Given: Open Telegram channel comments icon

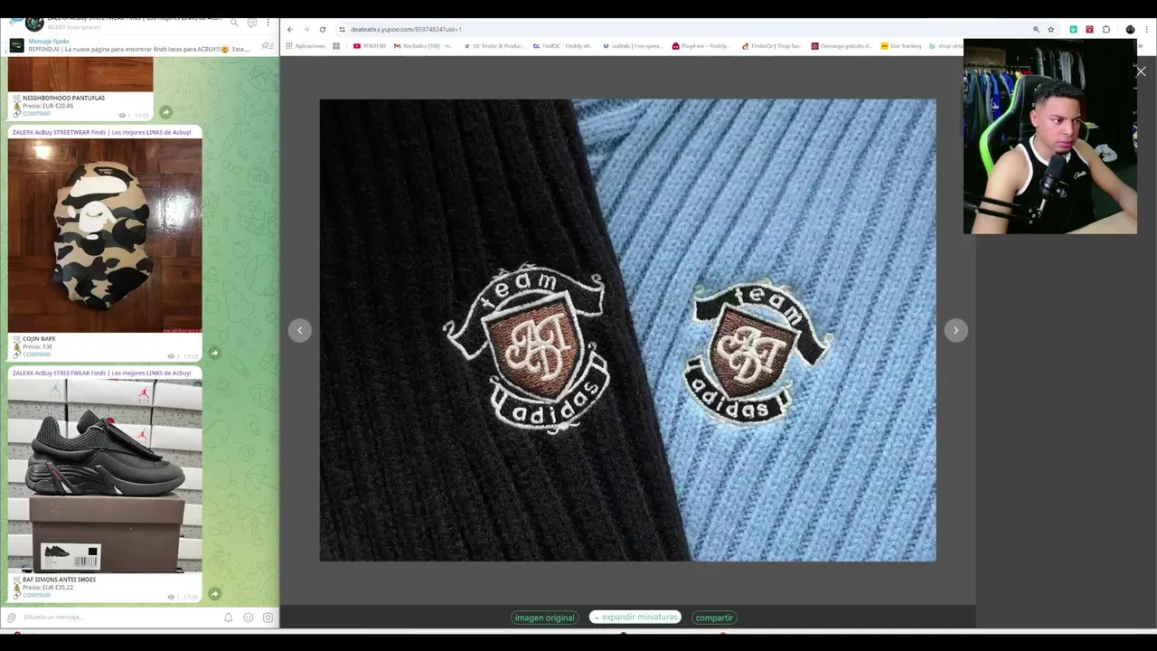Looking at the screenshot, I should point(252,22).
